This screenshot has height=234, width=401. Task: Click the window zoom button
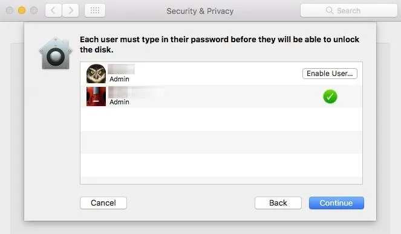(x=34, y=10)
